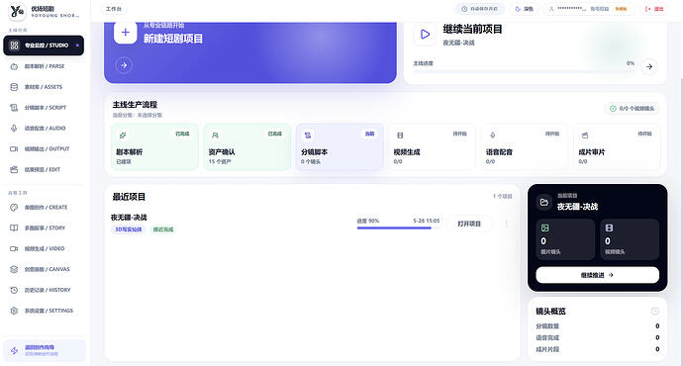Image resolution: width=683 pixels, height=366 pixels.
Task: Toggle the autosave clock pill
Action: pyautogui.click(x=480, y=9)
